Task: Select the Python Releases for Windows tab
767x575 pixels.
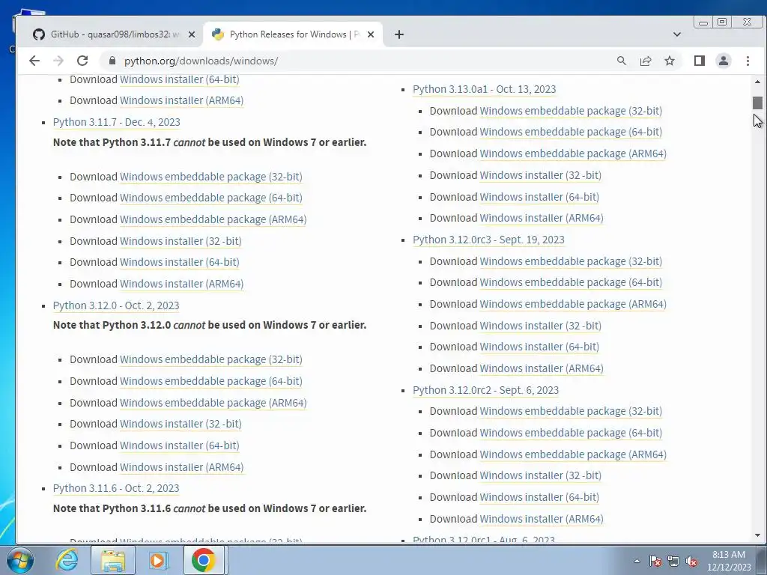Action: point(293,34)
